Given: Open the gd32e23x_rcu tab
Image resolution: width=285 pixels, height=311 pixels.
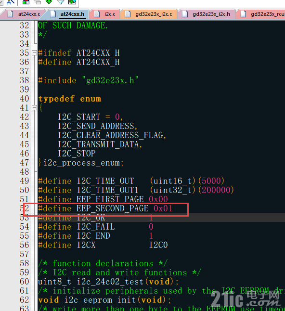Looking at the screenshot, I should point(267,14).
